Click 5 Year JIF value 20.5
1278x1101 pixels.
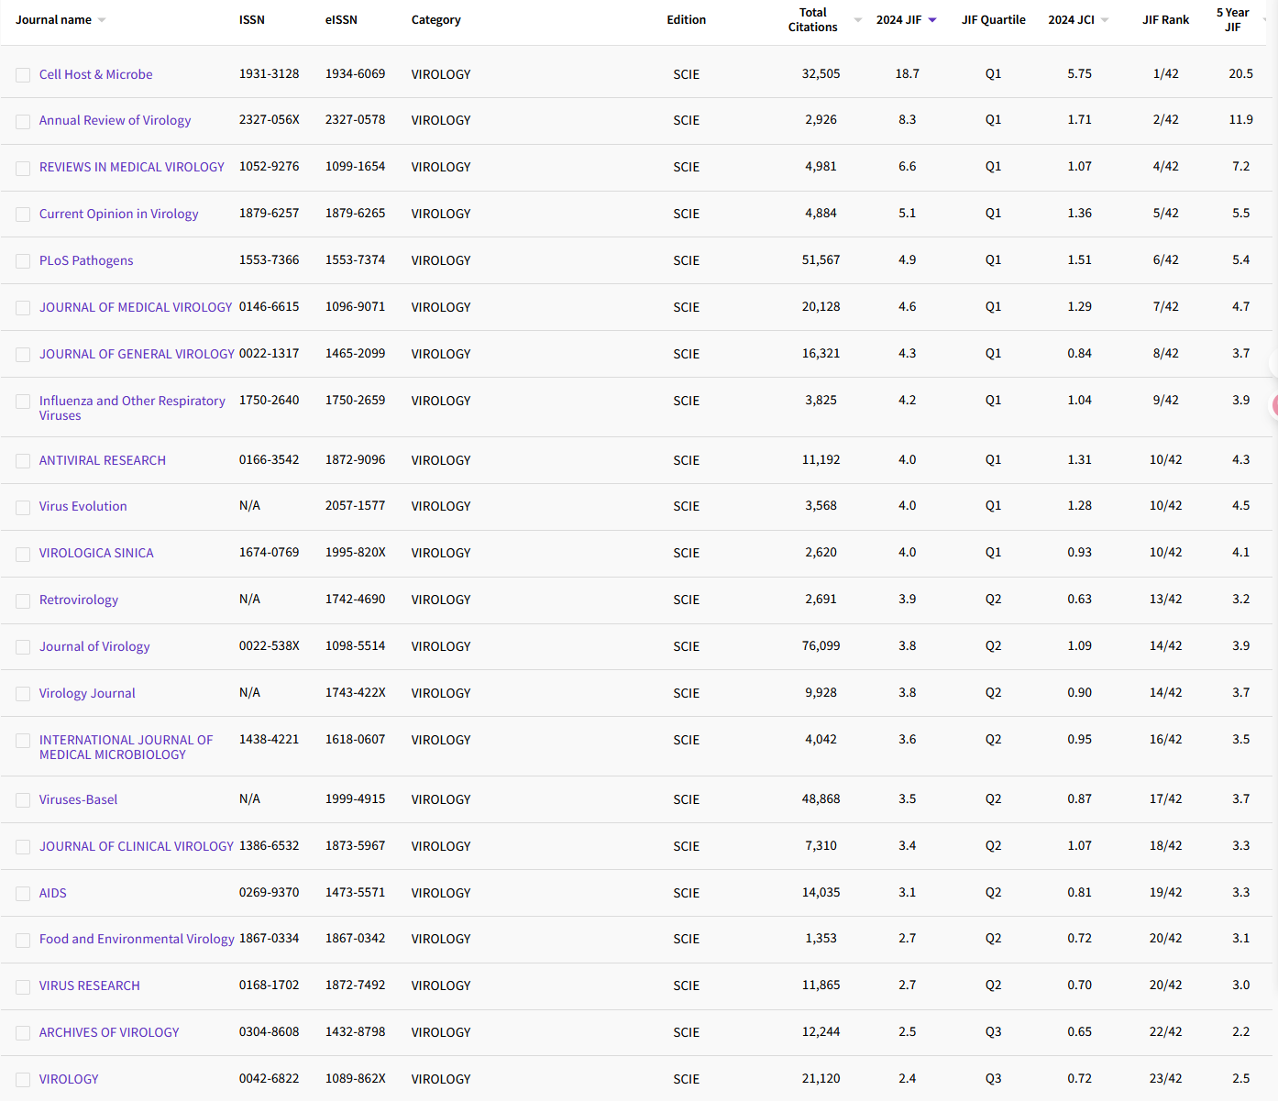pos(1241,73)
